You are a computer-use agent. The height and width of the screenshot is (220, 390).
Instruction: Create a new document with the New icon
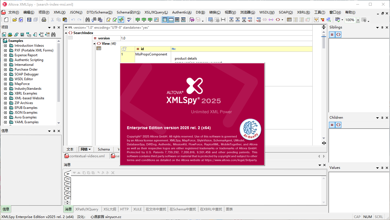click(x=6, y=20)
